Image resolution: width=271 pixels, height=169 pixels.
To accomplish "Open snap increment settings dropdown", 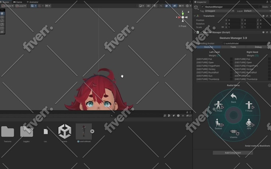I will pyautogui.click(x=48, y=6).
